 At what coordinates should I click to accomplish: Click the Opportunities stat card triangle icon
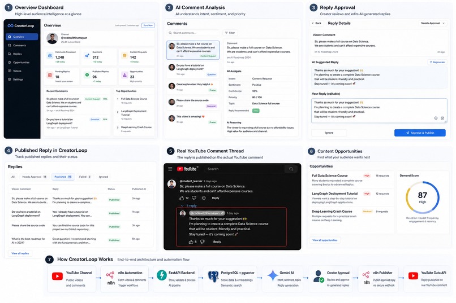point(124,75)
